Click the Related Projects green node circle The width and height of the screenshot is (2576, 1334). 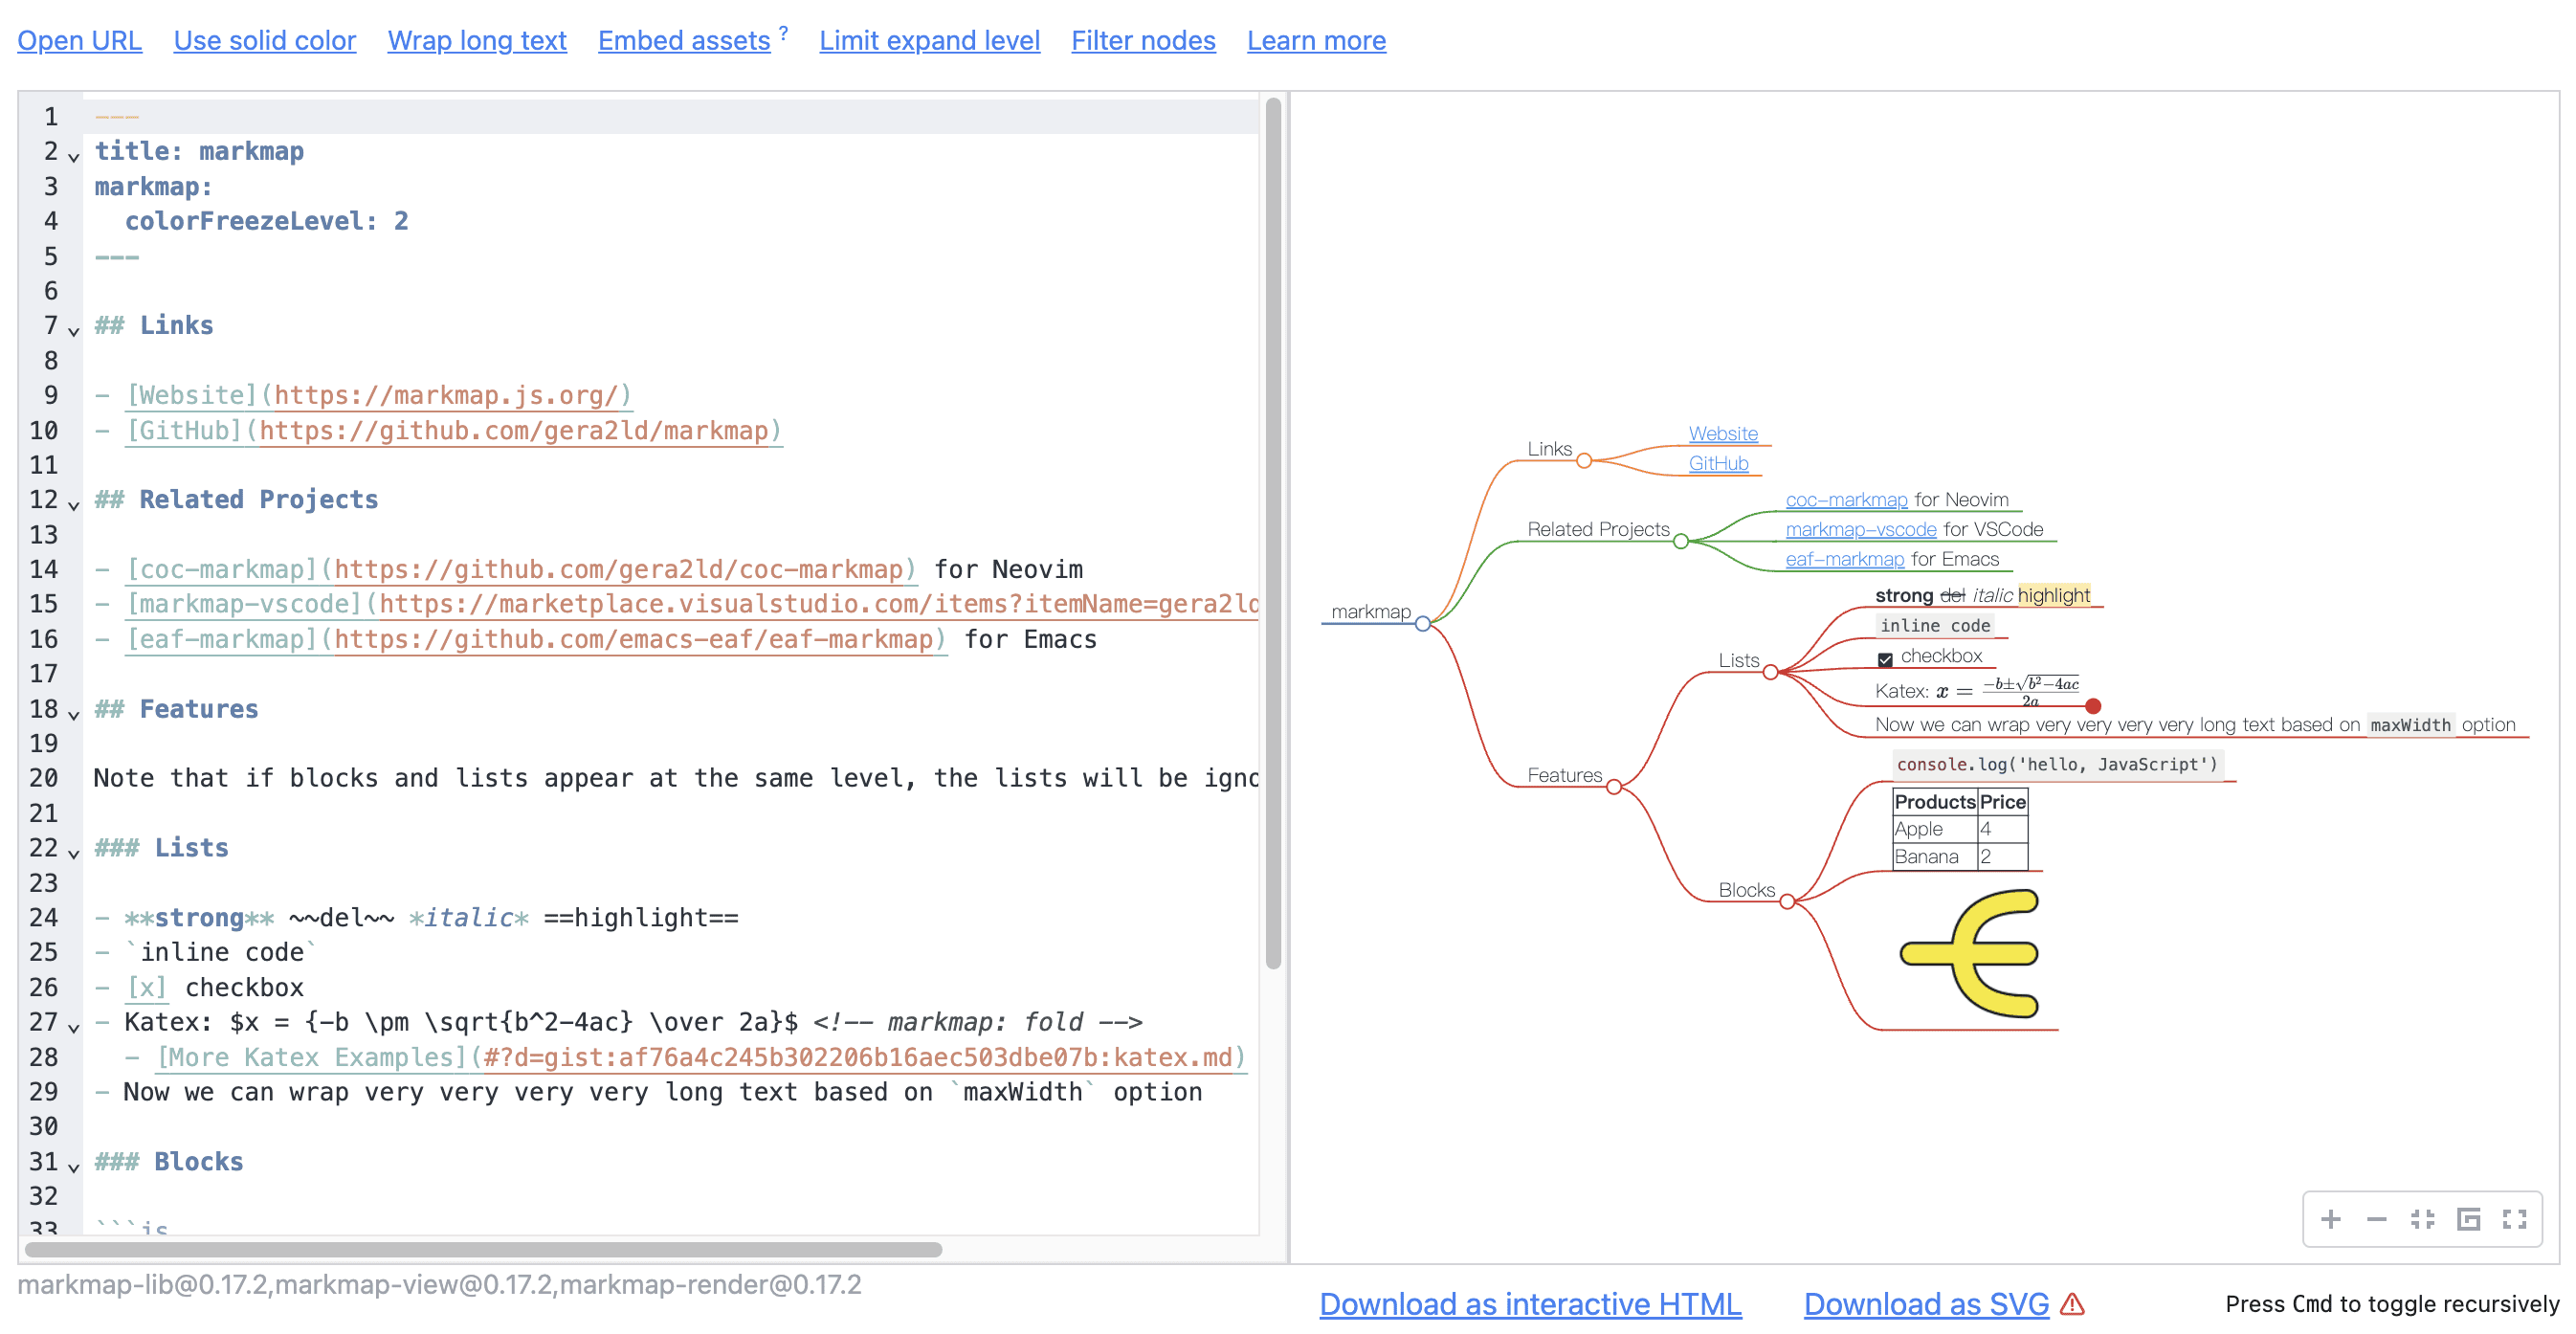(1681, 541)
